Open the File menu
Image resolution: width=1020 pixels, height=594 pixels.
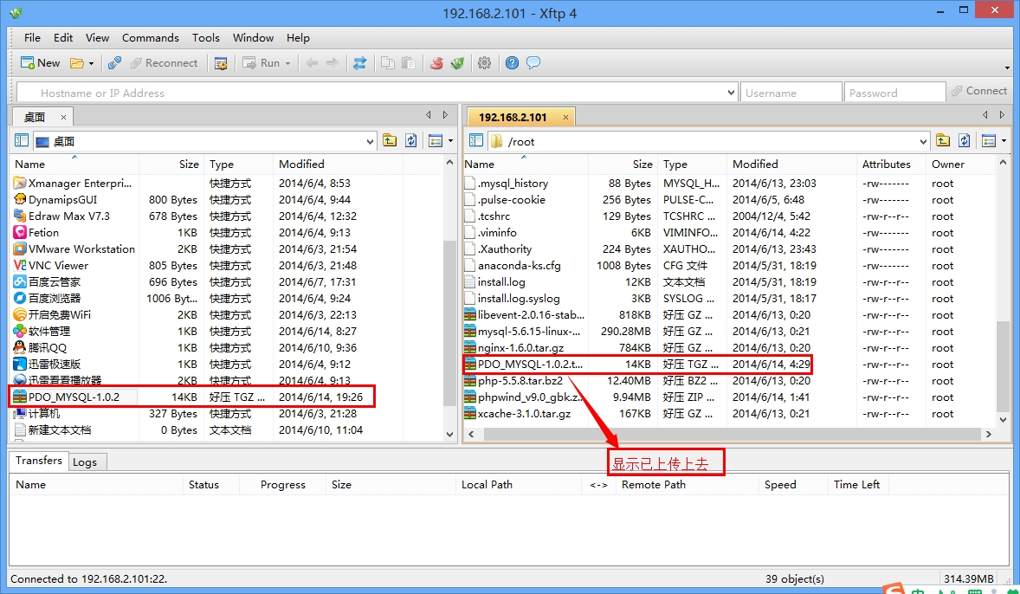tap(32, 38)
